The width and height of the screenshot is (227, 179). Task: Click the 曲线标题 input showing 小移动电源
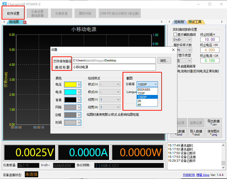pos(114,67)
